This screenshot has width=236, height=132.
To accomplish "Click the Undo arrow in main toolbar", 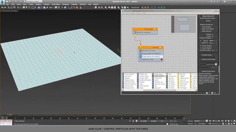I will tap(2, 7).
